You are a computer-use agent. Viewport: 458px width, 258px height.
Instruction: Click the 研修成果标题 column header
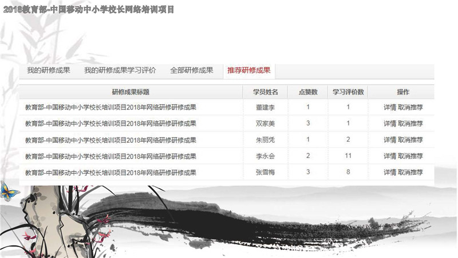pos(131,92)
